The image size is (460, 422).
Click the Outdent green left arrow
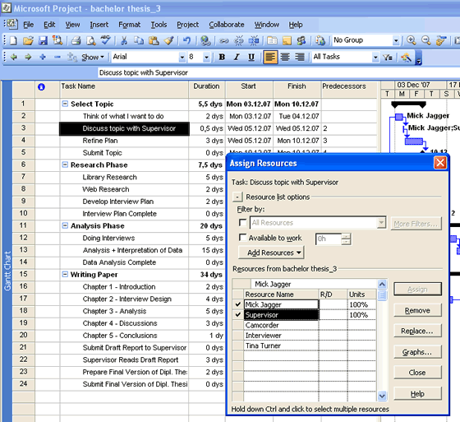(13, 57)
